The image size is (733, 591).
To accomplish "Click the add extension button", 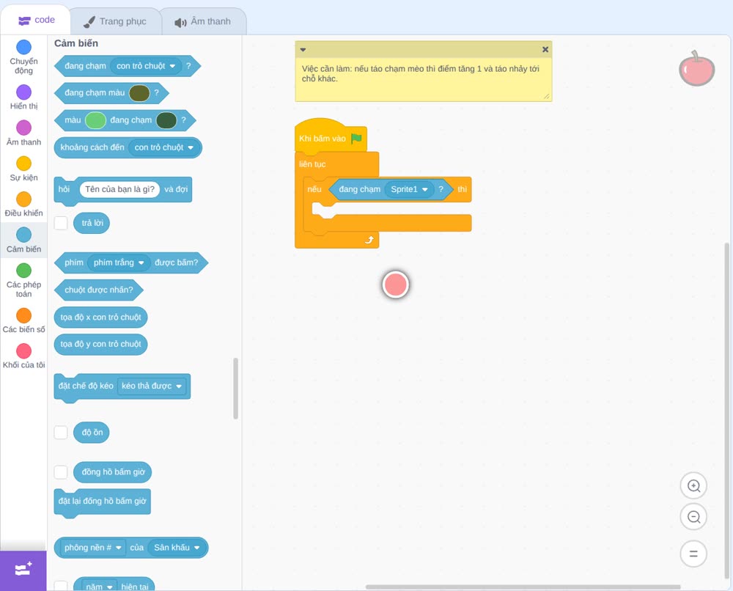I will [23, 570].
